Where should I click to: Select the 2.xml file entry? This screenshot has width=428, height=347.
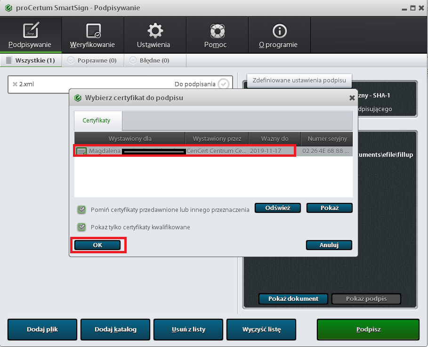(120, 84)
